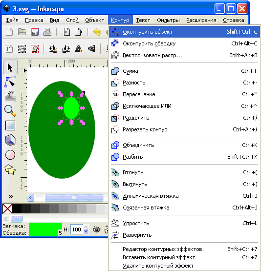Select the rectangle tool

click(10, 125)
